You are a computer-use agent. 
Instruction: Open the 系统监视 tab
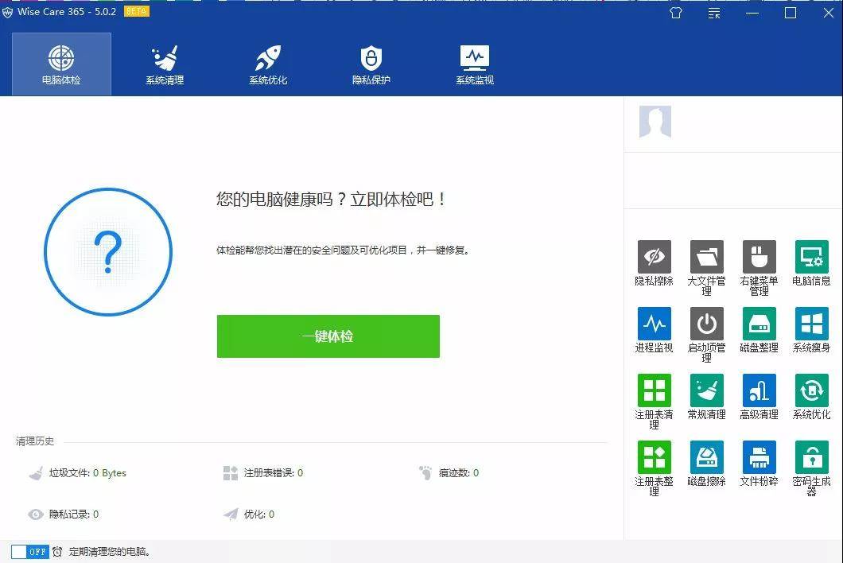[475, 64]
